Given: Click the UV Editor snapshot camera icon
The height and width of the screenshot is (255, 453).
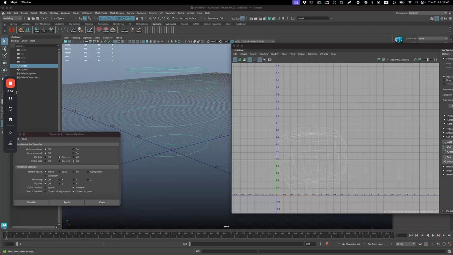Looking at the screenshot, I should 270,59.
